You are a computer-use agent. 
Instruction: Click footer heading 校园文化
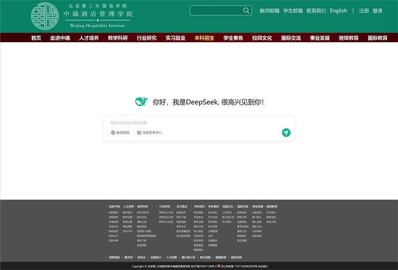[x=228, y=206]
